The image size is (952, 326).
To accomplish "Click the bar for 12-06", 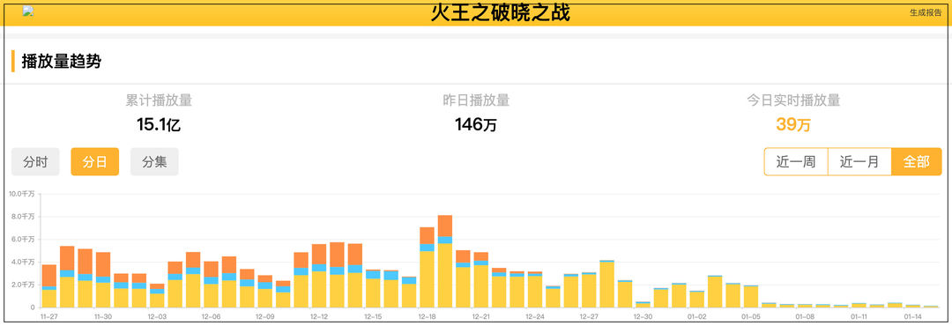I will tap(212, 285).
